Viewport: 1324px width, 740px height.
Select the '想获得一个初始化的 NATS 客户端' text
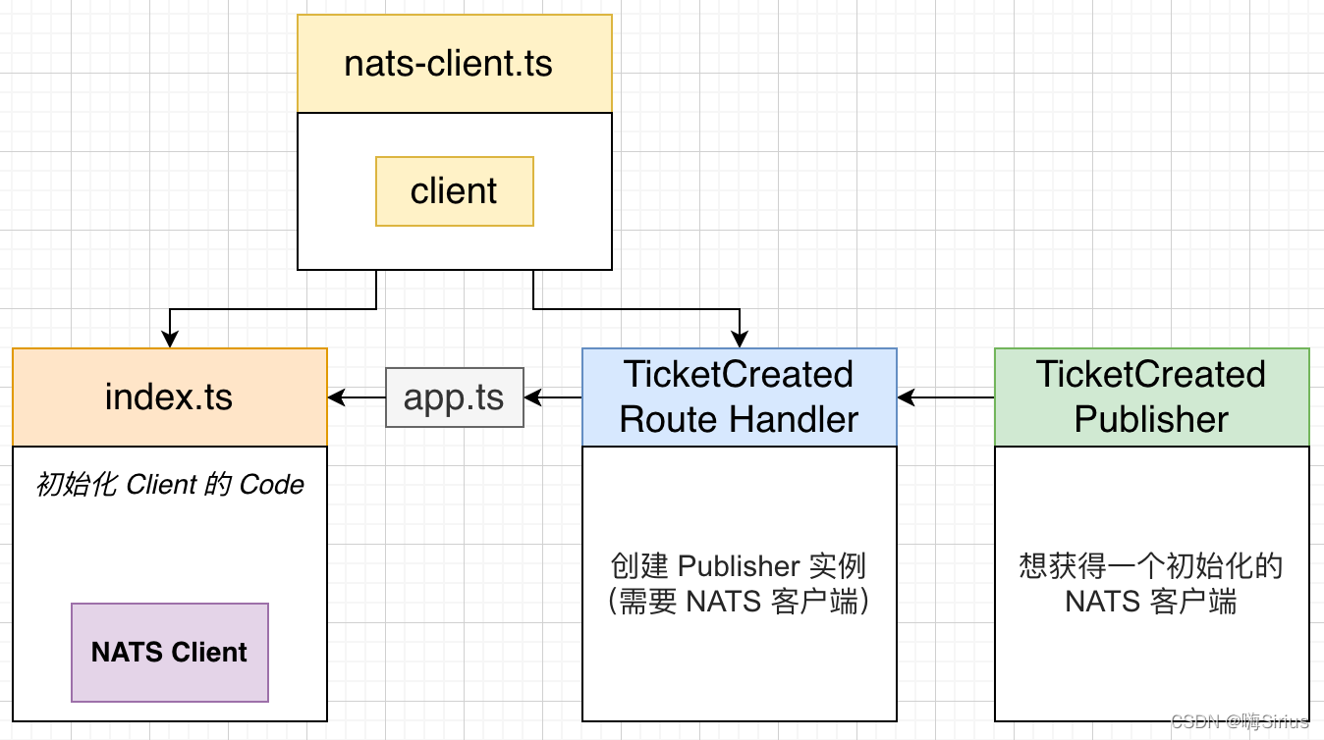pyautogui.click(x=1151, y=583)
